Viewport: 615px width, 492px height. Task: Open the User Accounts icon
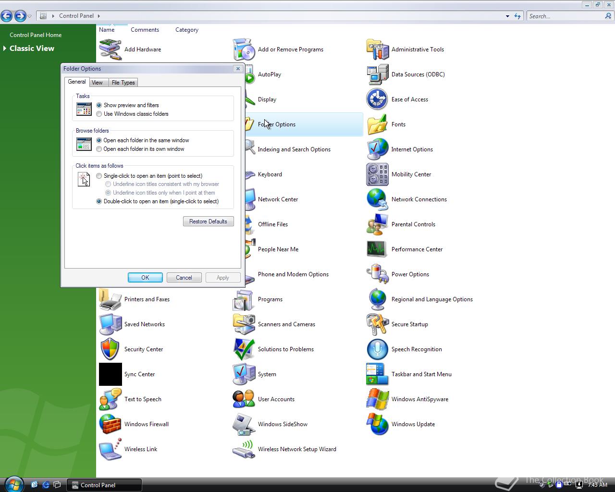click(x=244, y=399)
